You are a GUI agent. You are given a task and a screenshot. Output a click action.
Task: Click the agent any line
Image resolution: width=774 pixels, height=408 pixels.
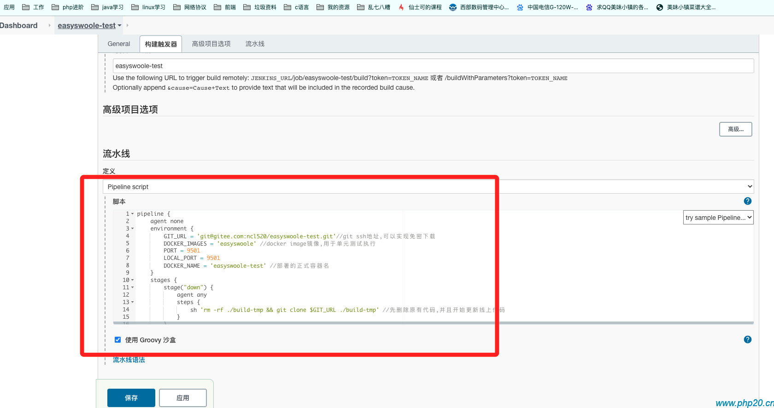(192, 295)
